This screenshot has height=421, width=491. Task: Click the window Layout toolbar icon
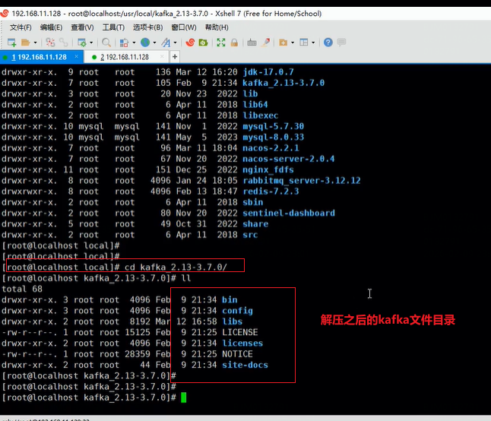(x=304, y=43)
